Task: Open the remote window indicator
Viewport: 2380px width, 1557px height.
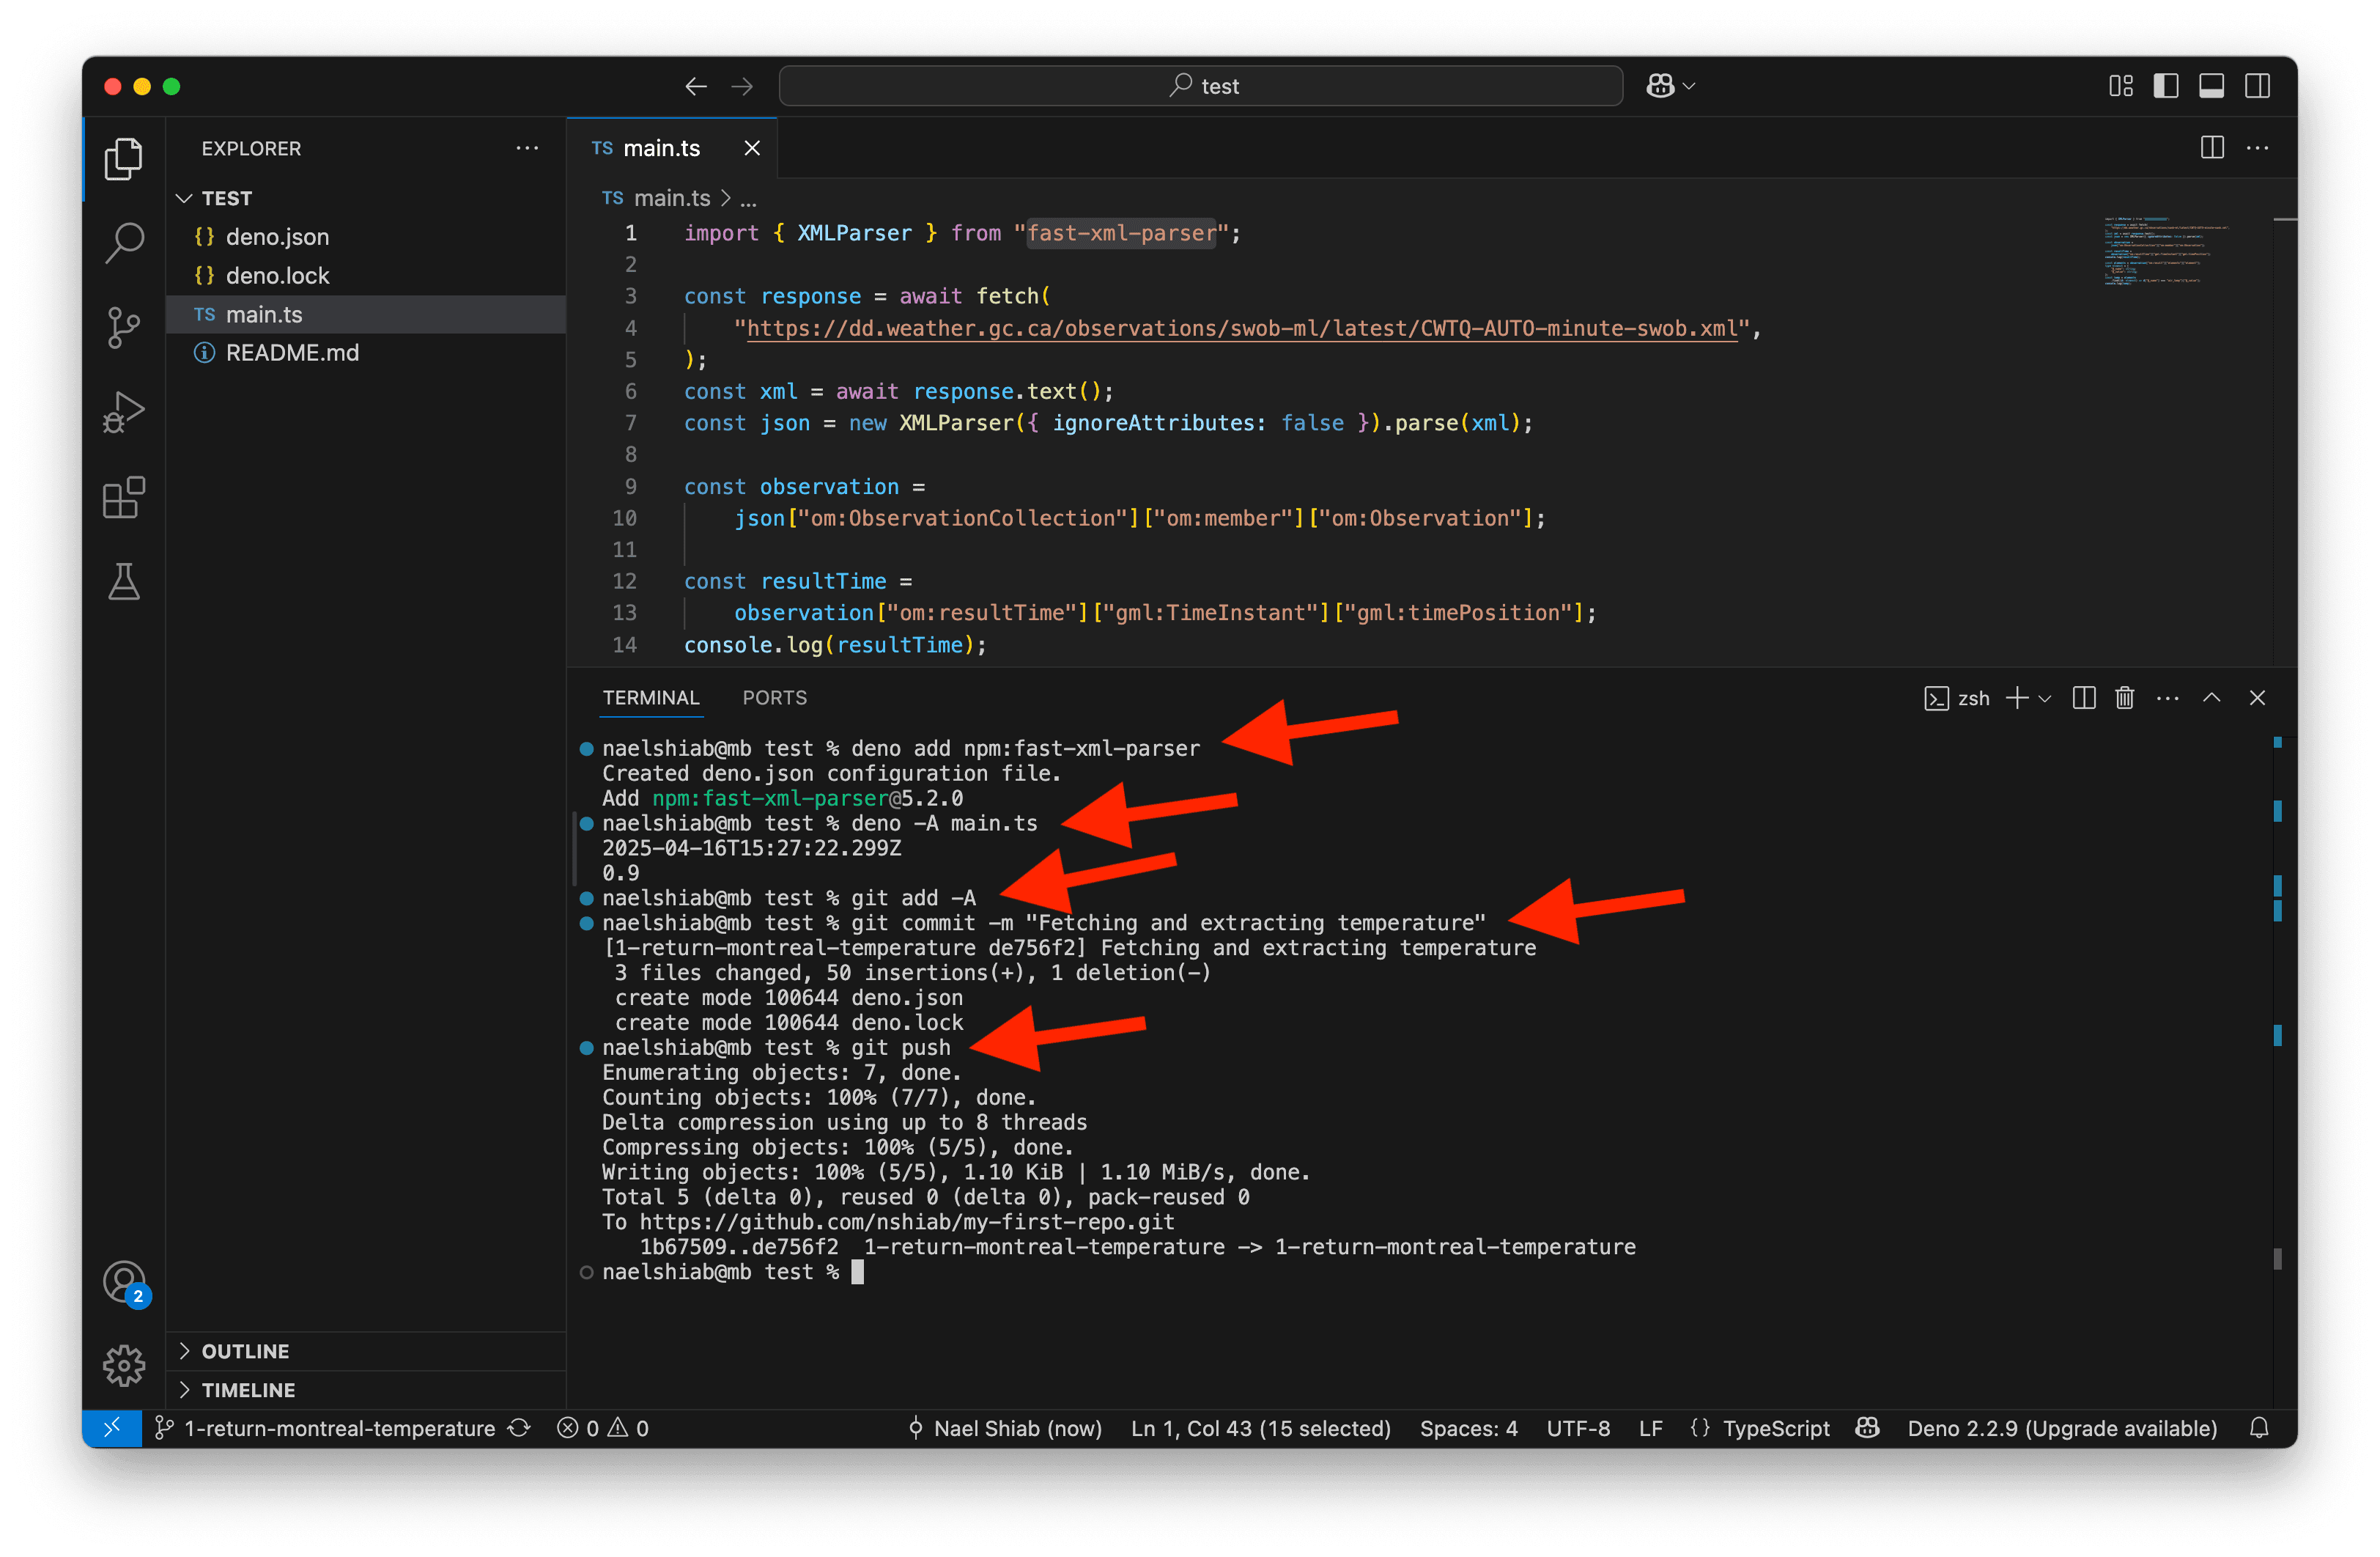Action: tap(112, 1428)
